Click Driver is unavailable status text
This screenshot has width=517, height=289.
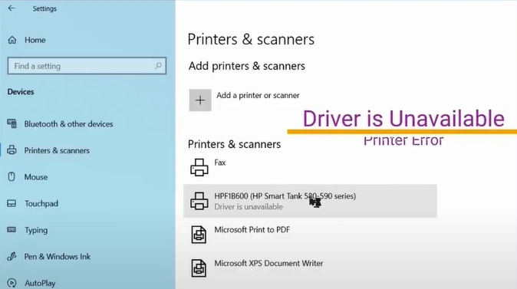249,207
